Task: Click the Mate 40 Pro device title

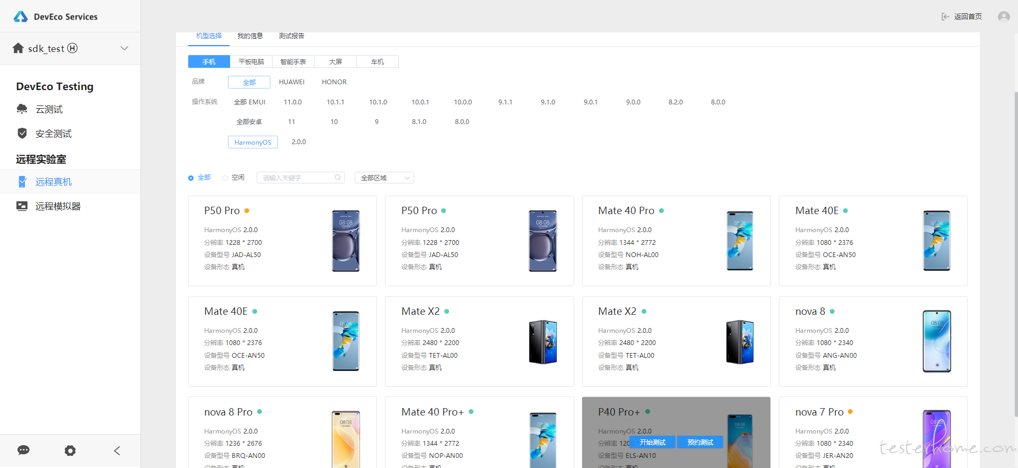Action: tap(626, 210)
